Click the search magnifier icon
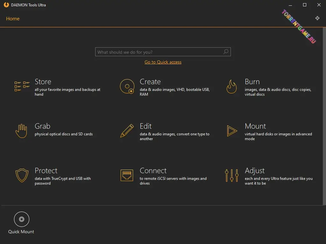This screenshot has height=244, width=326. 226,52
